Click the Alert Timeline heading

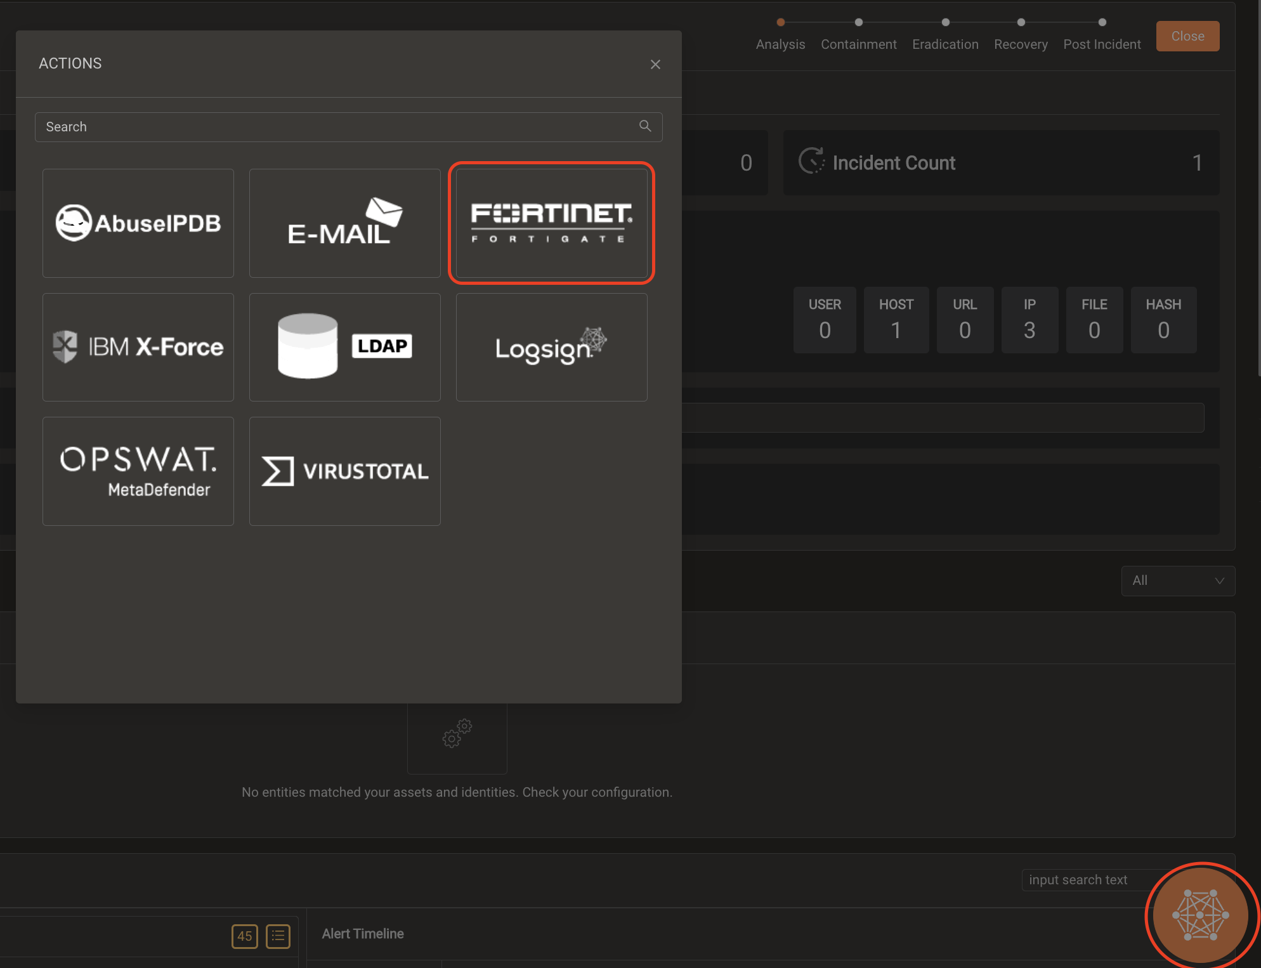click(x=362, y=934)
